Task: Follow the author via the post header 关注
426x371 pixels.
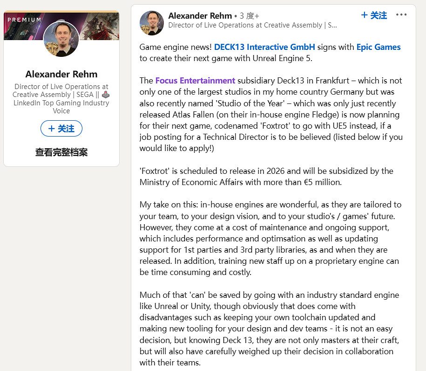Action: tap(374, 15)
